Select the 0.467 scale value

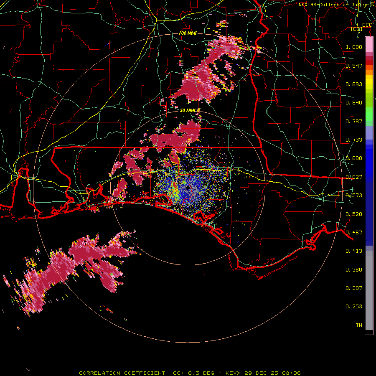354,233
